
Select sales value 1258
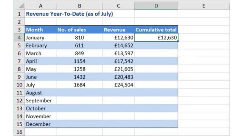pos(79,69)
